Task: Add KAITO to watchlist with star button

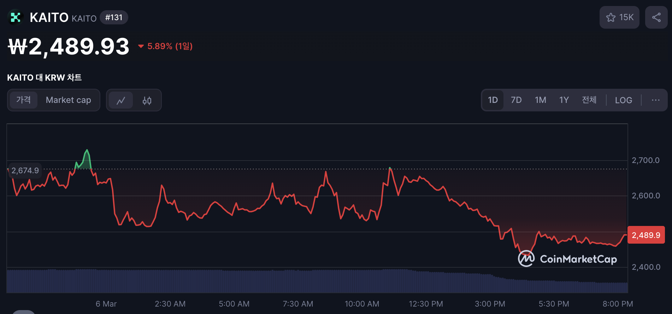Action: (619, 17)
